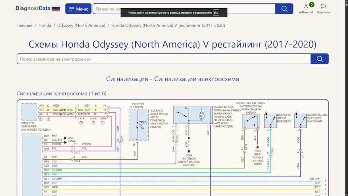Focus the top model search field
This screenshot has width=348, height=196.
pos(184,9)
